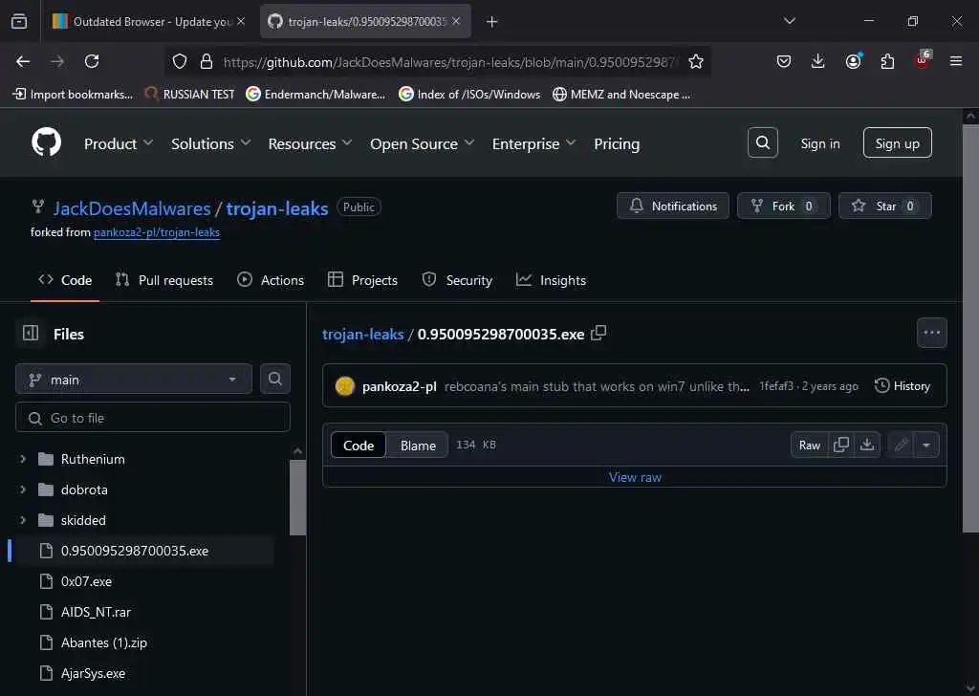Click the uBlock extension icon
The width and height of the screenshot is (979, 696).
click(x=923, y=60)
